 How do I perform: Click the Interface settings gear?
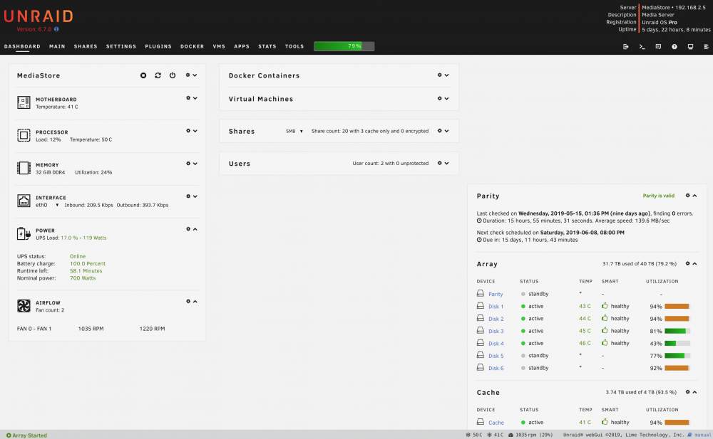pyautogui.click(x=188, y=196)
